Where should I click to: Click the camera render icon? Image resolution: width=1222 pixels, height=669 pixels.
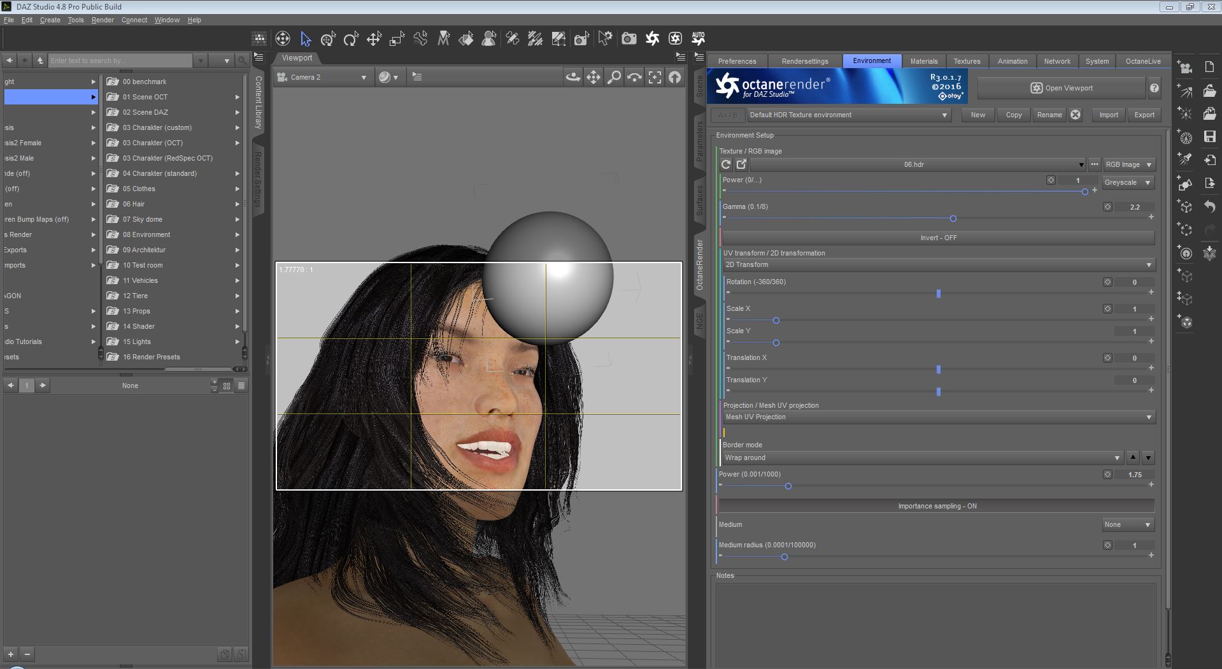click(629, 39)
